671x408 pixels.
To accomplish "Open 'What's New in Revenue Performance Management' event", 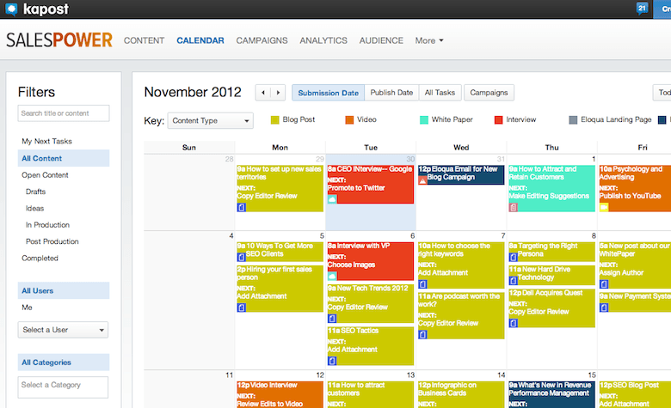I will 551,394.
